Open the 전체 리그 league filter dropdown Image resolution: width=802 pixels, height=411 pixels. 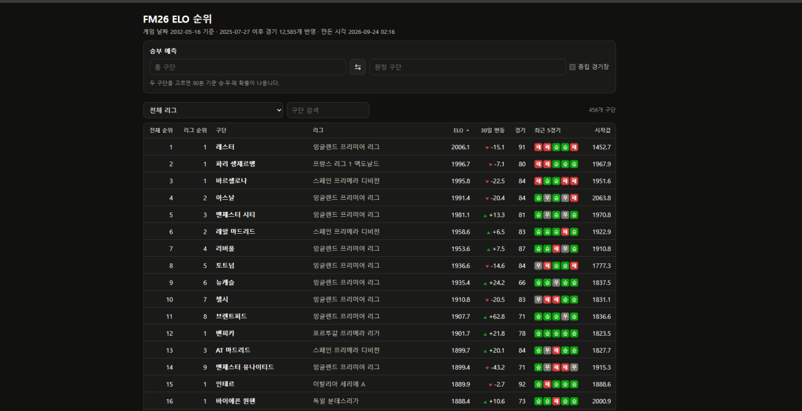[x=213, y=110]
